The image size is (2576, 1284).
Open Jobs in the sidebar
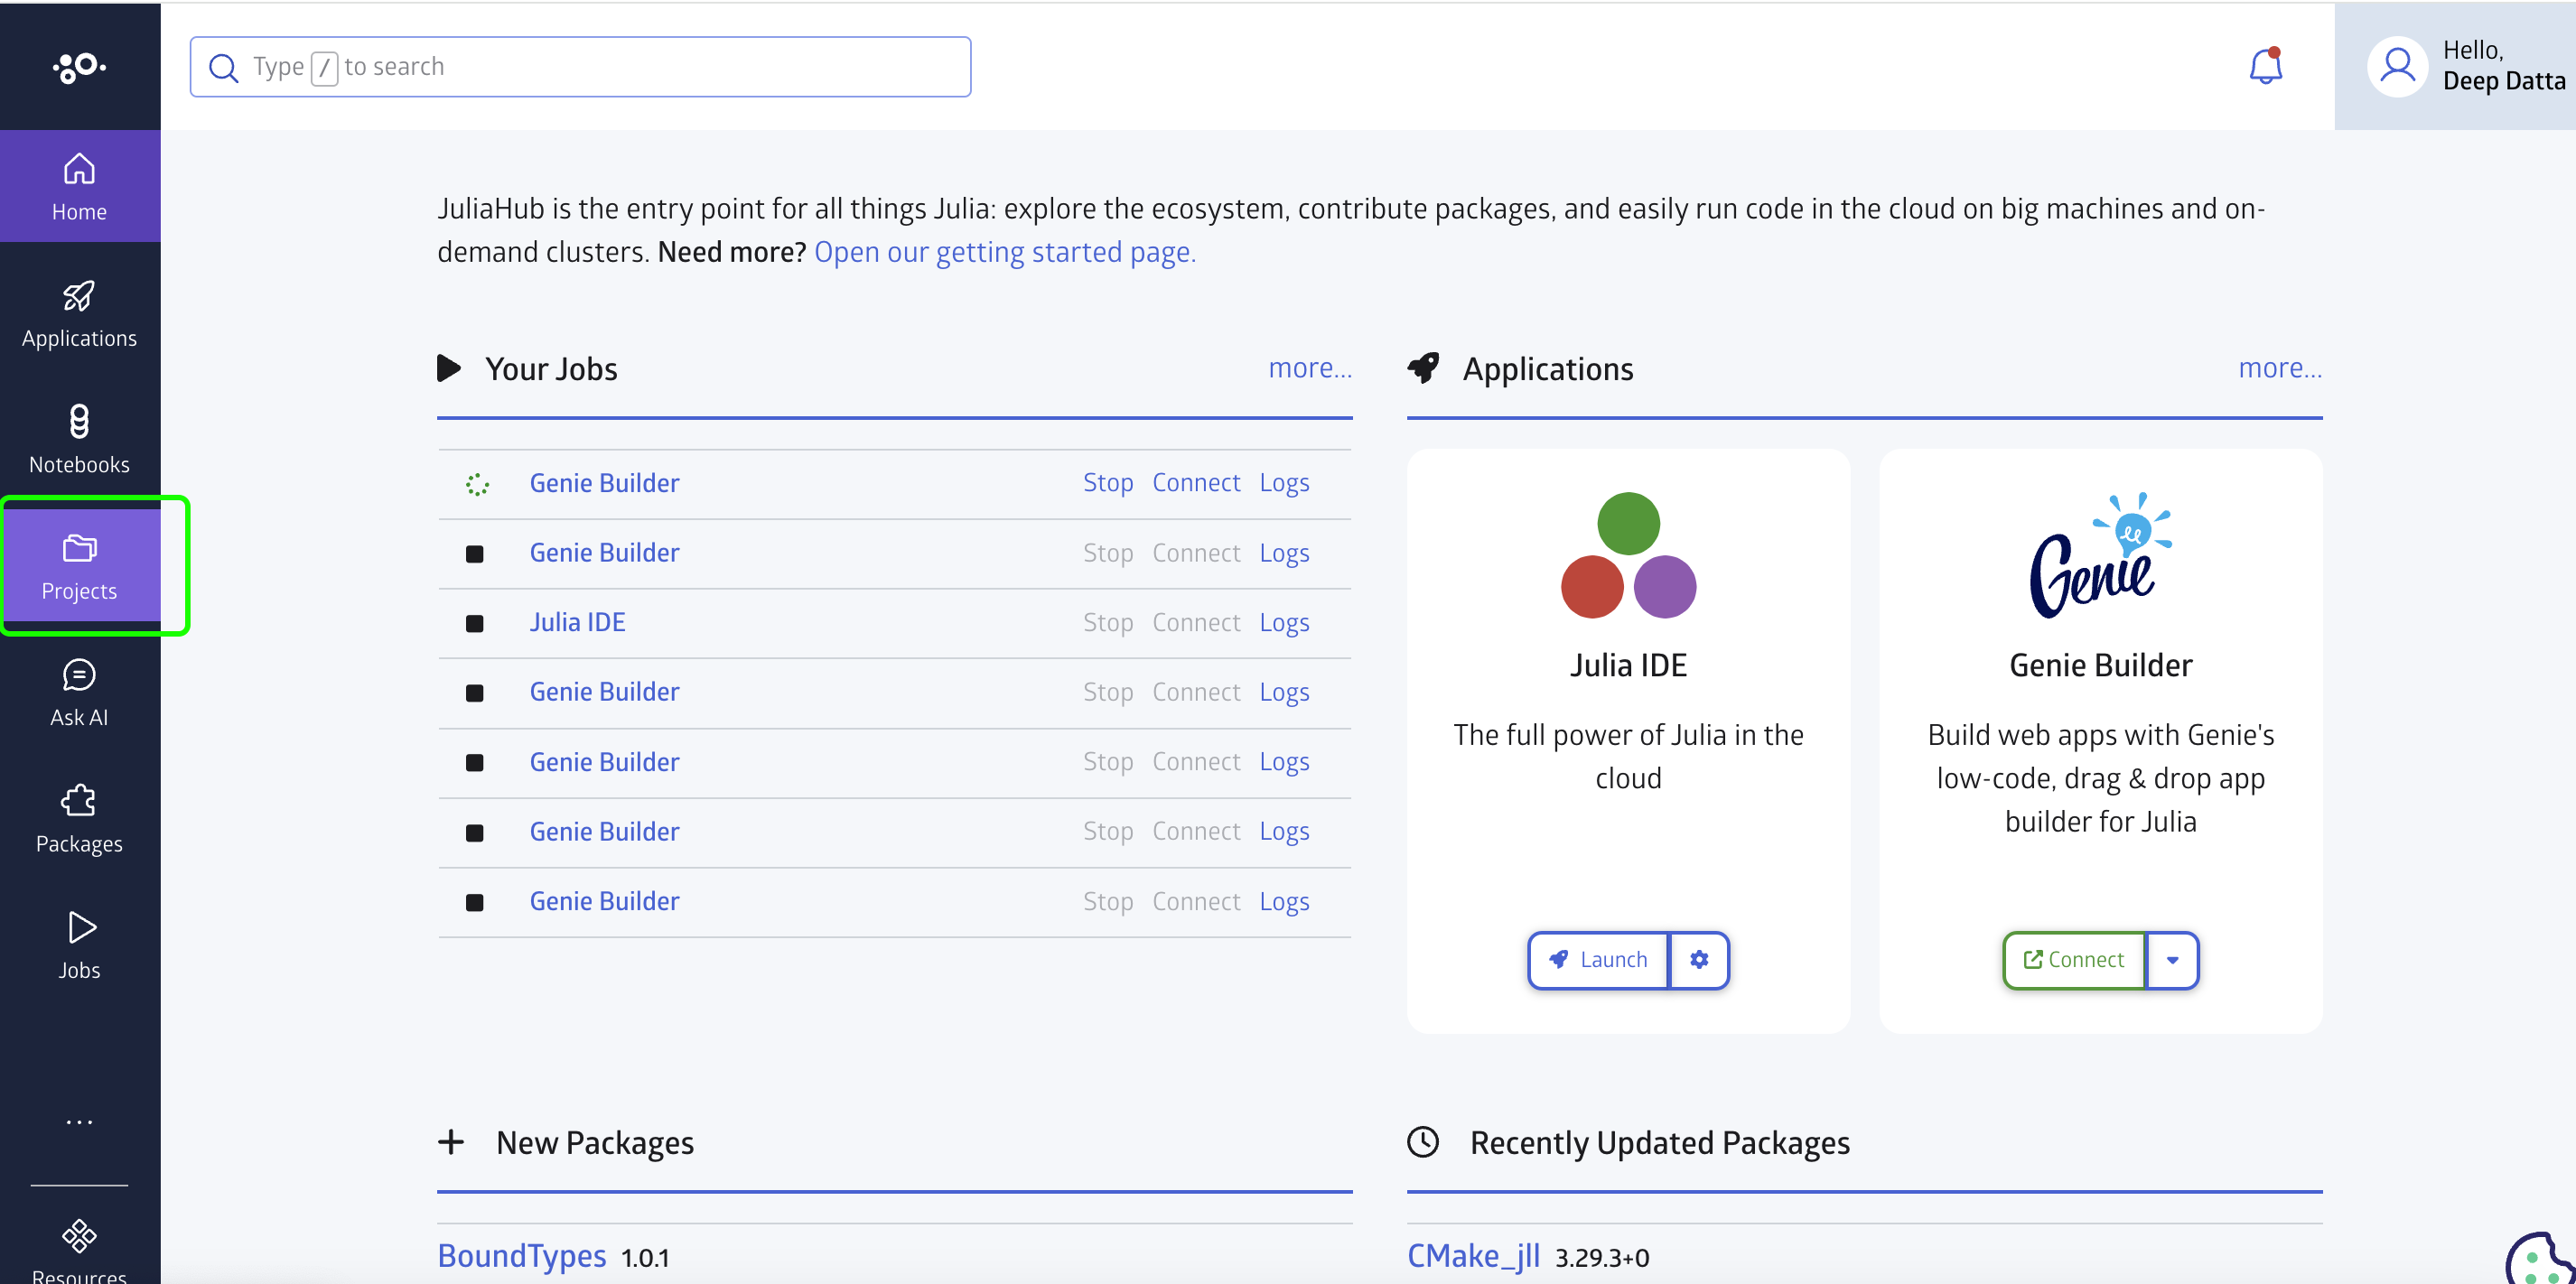click(x=79, y=946)
